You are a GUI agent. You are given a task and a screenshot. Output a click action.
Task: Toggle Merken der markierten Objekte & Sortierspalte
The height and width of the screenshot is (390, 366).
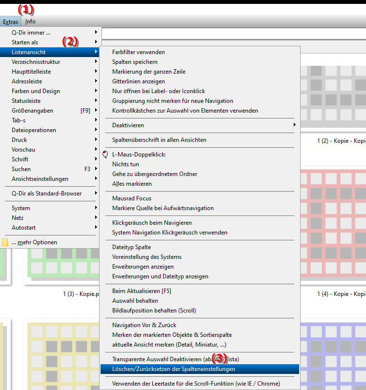tap(200, 335)
